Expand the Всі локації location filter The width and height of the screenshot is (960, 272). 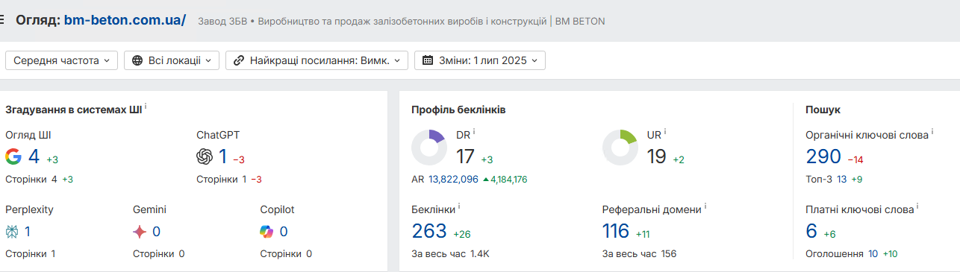tap(172, 60)
